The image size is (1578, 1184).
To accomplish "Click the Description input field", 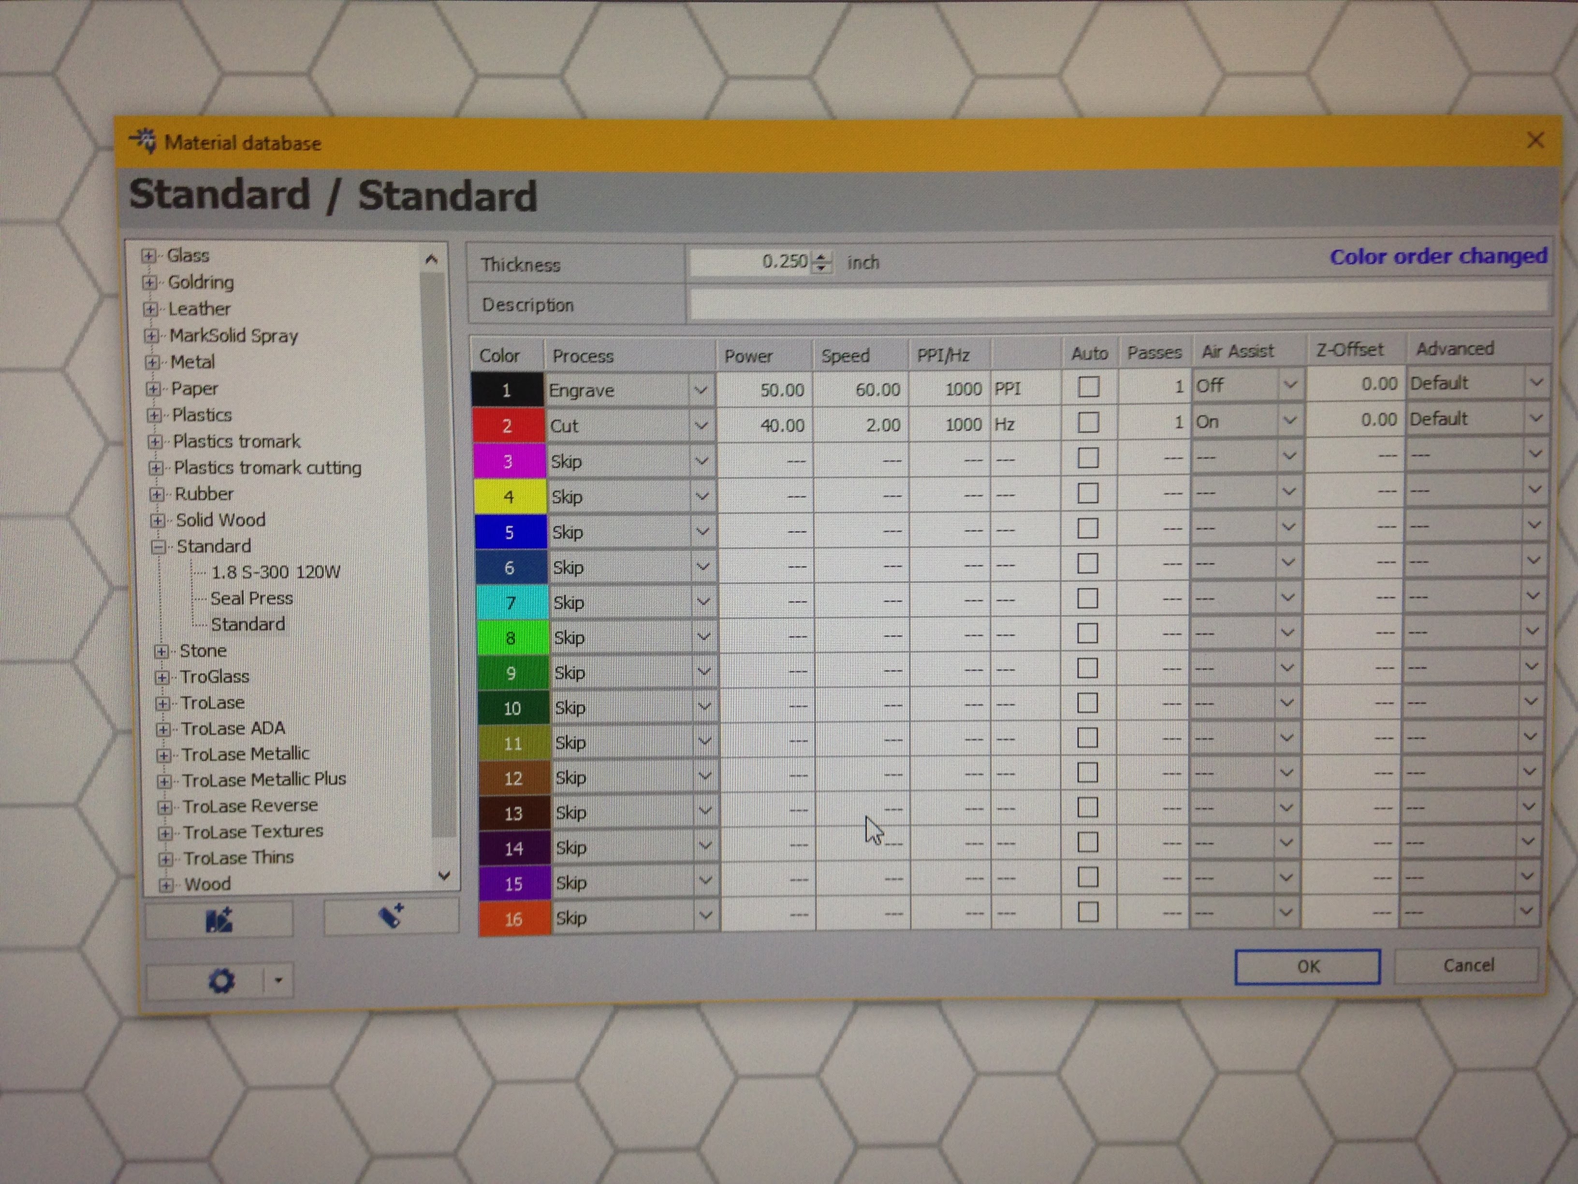I will click(1119, 300).
